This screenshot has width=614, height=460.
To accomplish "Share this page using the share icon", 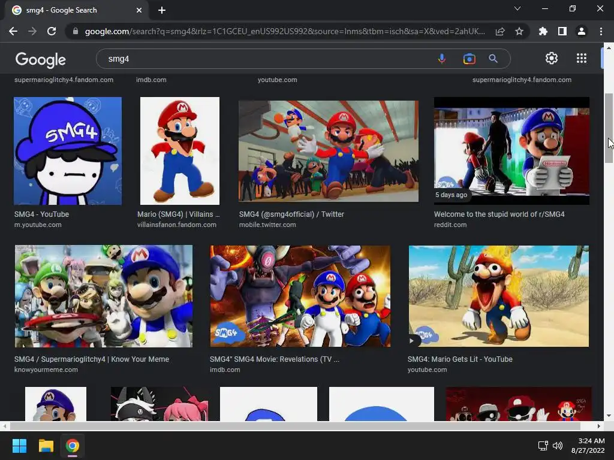I will [x=500, y=31].
